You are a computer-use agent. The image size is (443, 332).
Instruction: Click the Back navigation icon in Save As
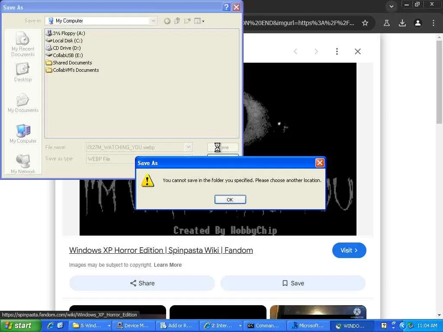pyautogui.click(x=167, y=21)
